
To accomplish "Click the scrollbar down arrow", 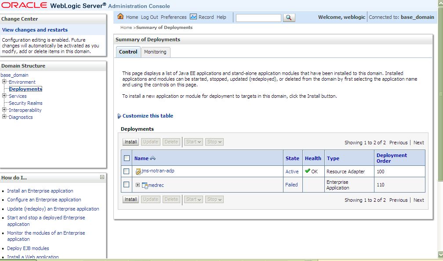I will [440, 254].
